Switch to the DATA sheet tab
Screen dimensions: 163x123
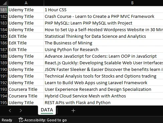coord(47,110)
